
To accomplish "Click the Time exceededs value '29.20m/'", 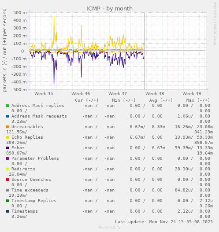I will click(18, 195).
